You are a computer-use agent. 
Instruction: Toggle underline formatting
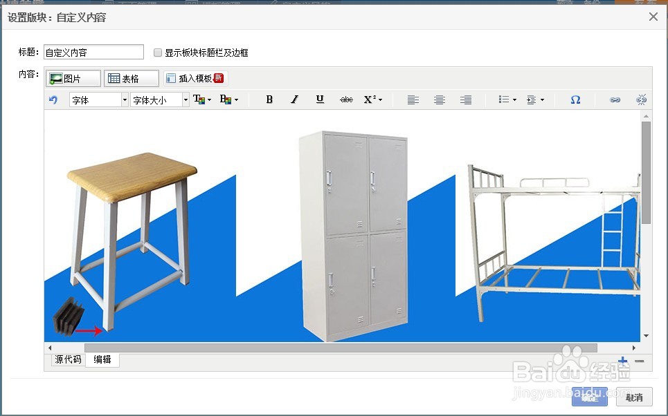click(320, 100)
